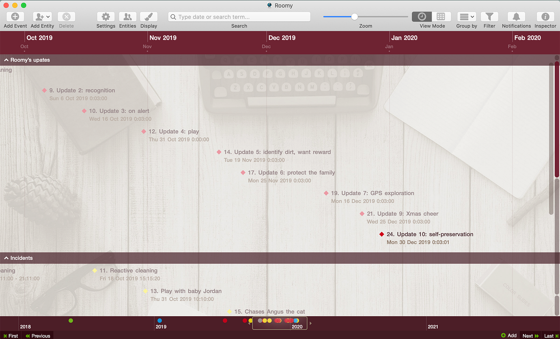Click date Mon 30 Dec 2019 0:03:01

point(418,242)
